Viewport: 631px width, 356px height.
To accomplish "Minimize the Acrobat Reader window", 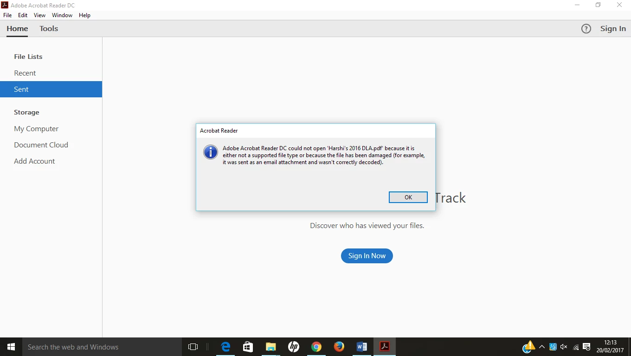I will click(577, 5).
